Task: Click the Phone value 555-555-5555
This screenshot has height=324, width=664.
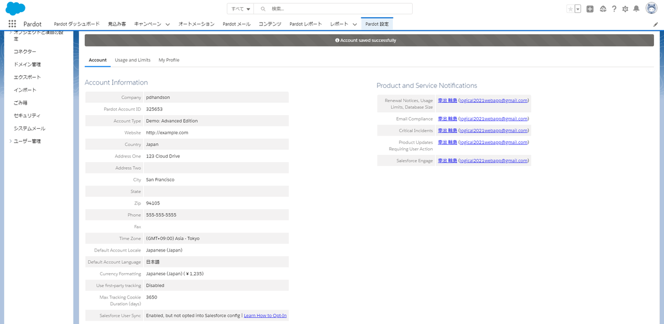Action: 161,215
